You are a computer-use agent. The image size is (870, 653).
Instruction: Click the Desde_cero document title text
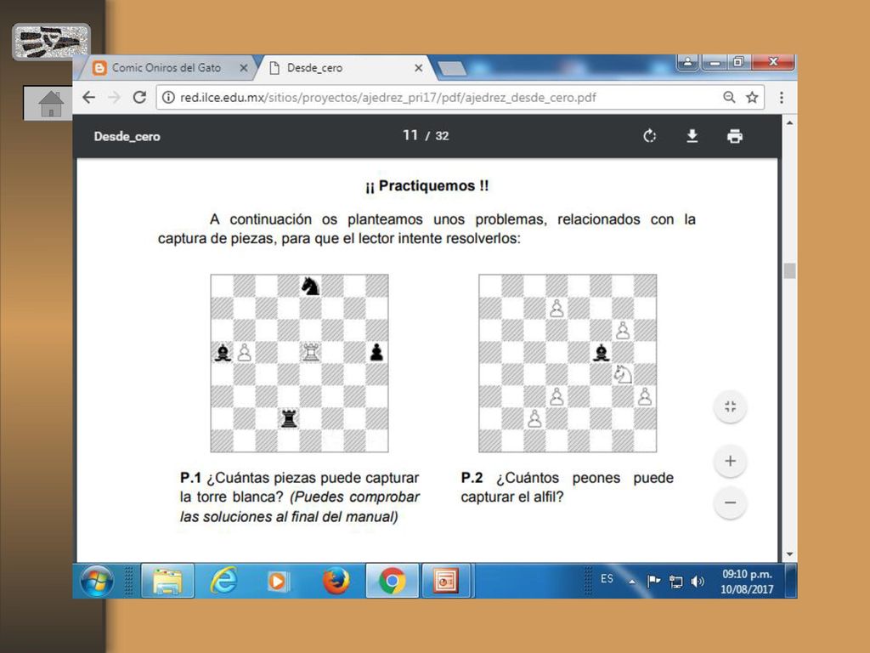click(127, 137)
